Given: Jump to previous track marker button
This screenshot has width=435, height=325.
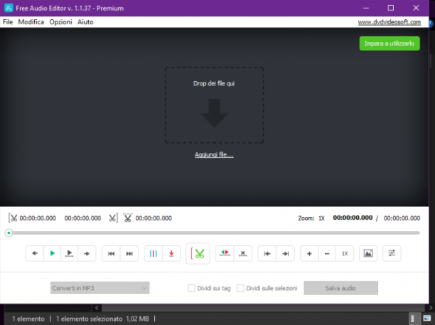Looking at the screenshot, I should [112, 253].
